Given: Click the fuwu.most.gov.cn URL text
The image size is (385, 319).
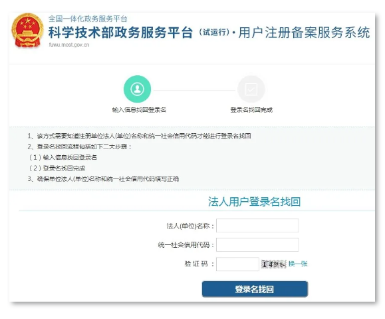Looking at the screenshot, I should point(69,45).
